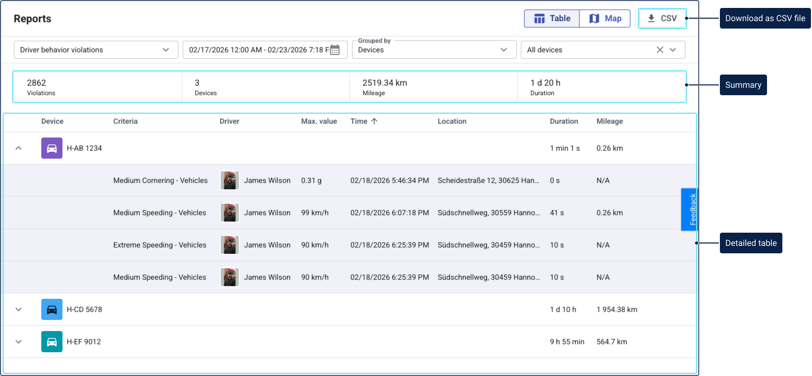Click the sort arrow next to Time
The width and height of the screenshot is (812, 376).
(374, 121)
